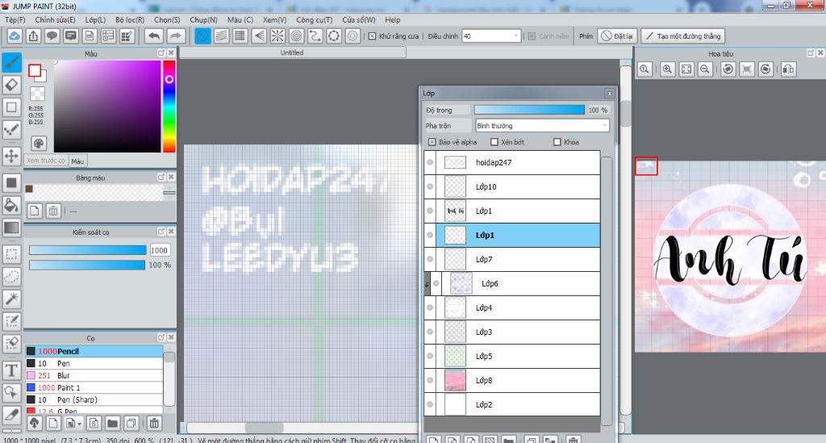This screenshot has width=826, height=443.
Task: Click Độ trong opacity slider in Lớp panel
Action: pyautogui.click(x=529, y=110)
